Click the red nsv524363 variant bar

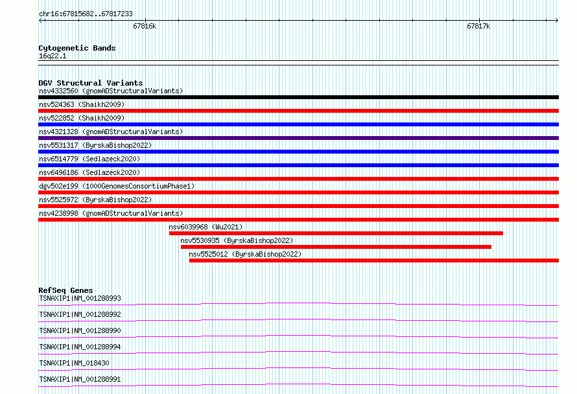pos(298,111)
